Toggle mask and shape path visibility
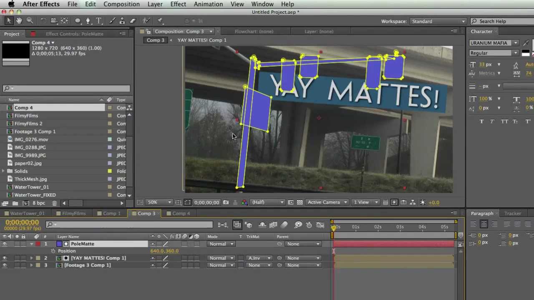 click(187, 202)
